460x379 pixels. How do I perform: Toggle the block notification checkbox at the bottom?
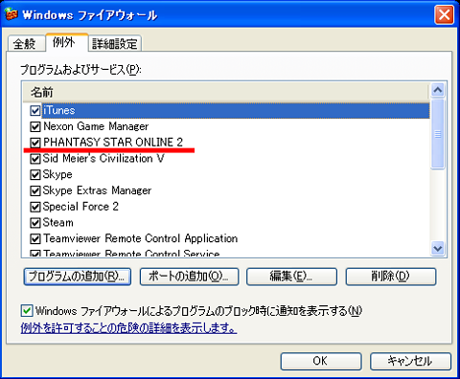click(x=27, y=310)
